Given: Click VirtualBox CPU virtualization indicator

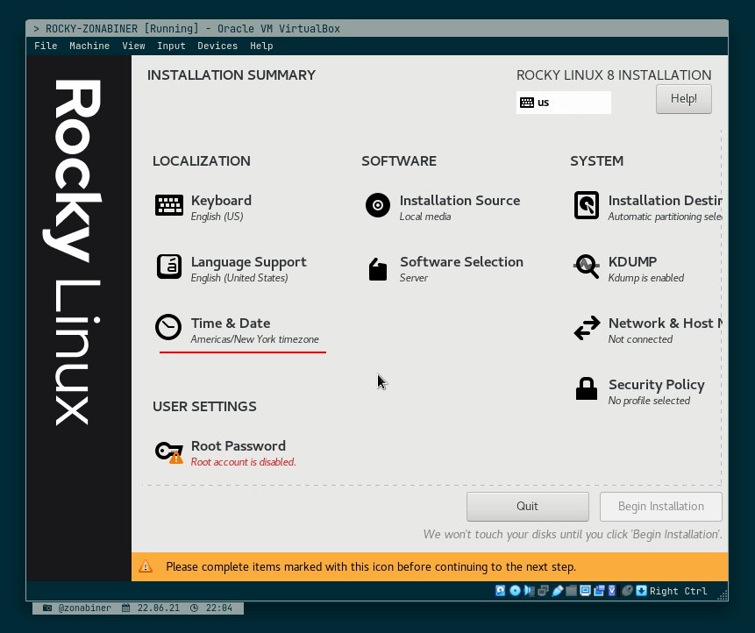Looking at the screenshot, I should [x=612, y=591].
